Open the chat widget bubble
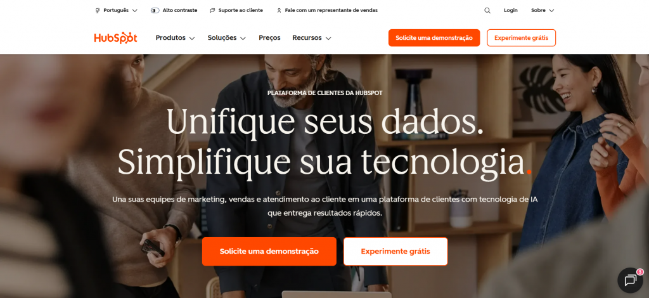Image resolution: width=649 pixels, height=298 pixels. tap(630, 281)
